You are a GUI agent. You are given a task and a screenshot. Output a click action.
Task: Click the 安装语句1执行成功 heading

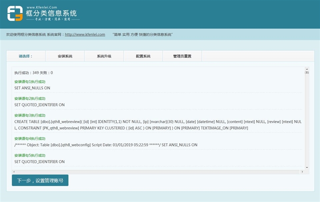point(30,82)
